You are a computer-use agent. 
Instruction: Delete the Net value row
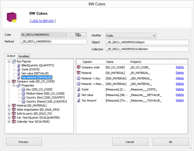179,95
